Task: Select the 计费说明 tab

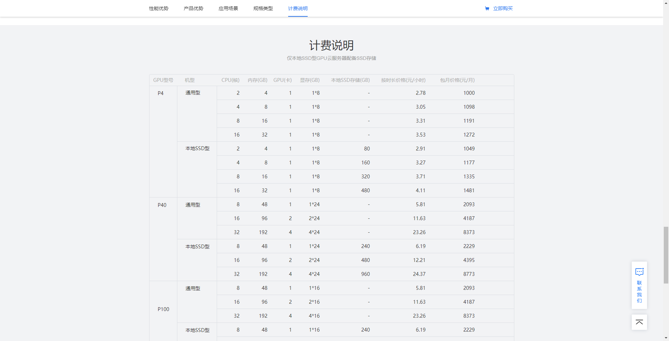Action: point(298,8)
